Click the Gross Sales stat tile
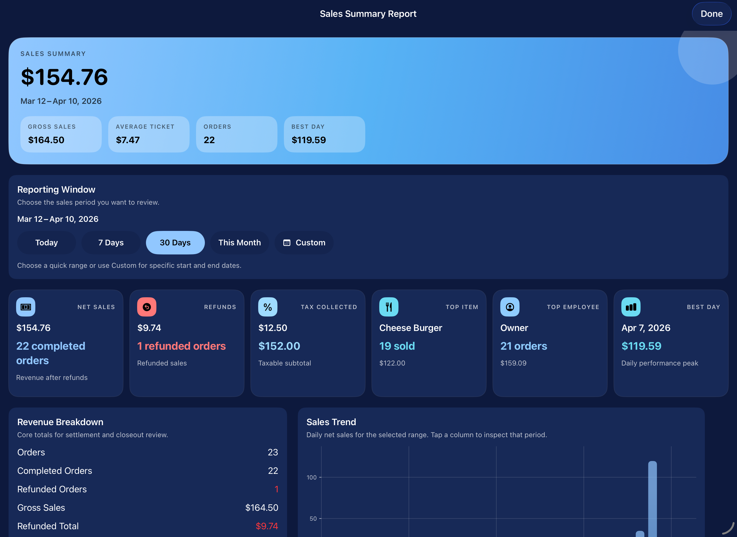 61,134
